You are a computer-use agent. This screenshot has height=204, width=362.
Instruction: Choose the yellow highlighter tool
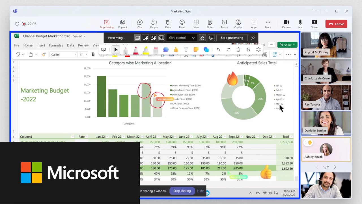tap(146, 50)
